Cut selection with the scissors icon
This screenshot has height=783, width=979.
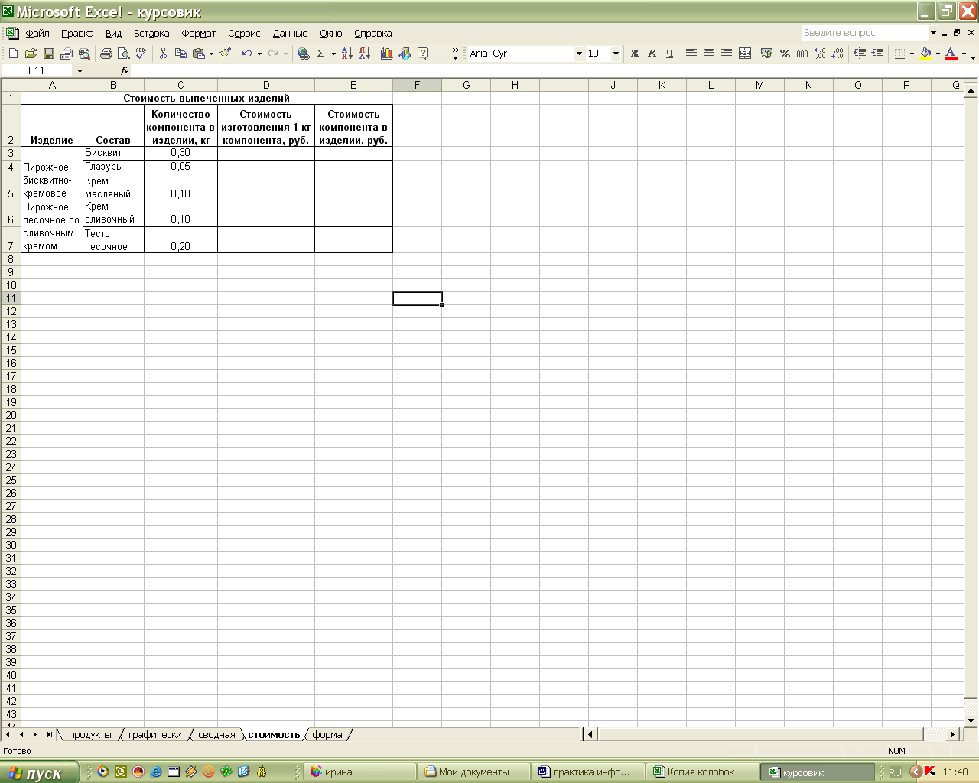pyautogui.click(x=163, y=54)
